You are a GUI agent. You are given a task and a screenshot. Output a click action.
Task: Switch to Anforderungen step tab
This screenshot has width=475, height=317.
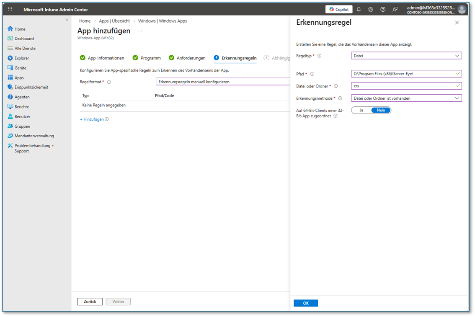pos(187,58)
